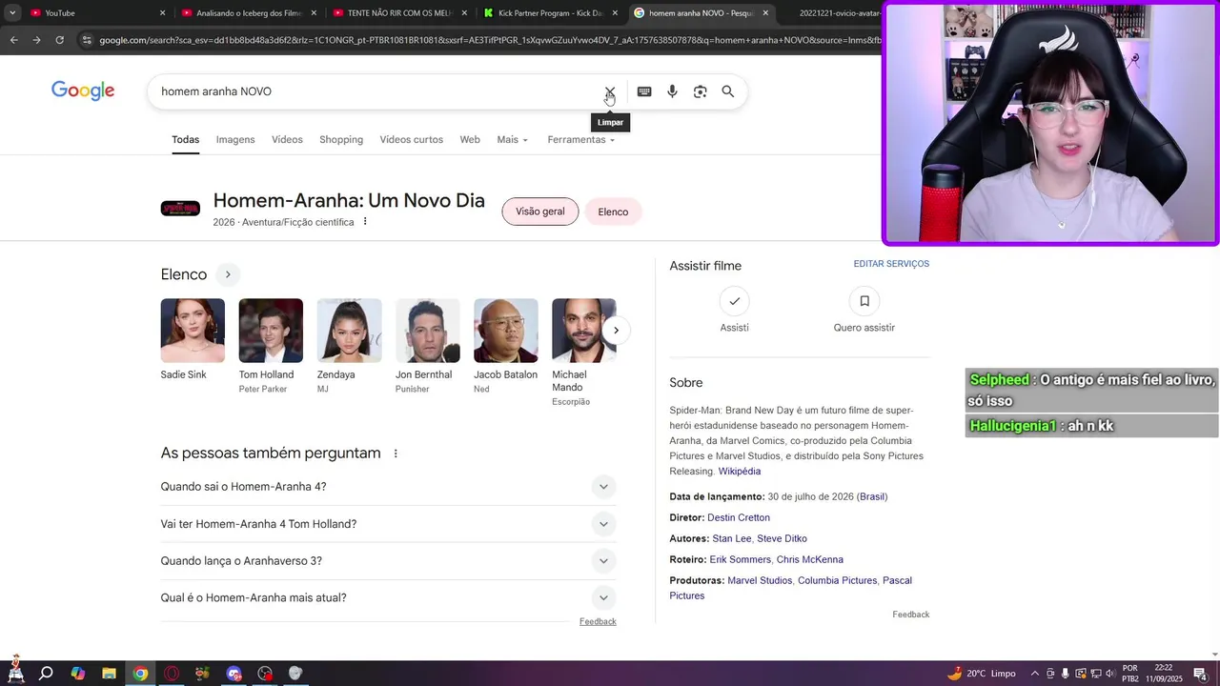Open Zendaya cast photo
The image size is (1220, 686).
(x=349, y=331)
